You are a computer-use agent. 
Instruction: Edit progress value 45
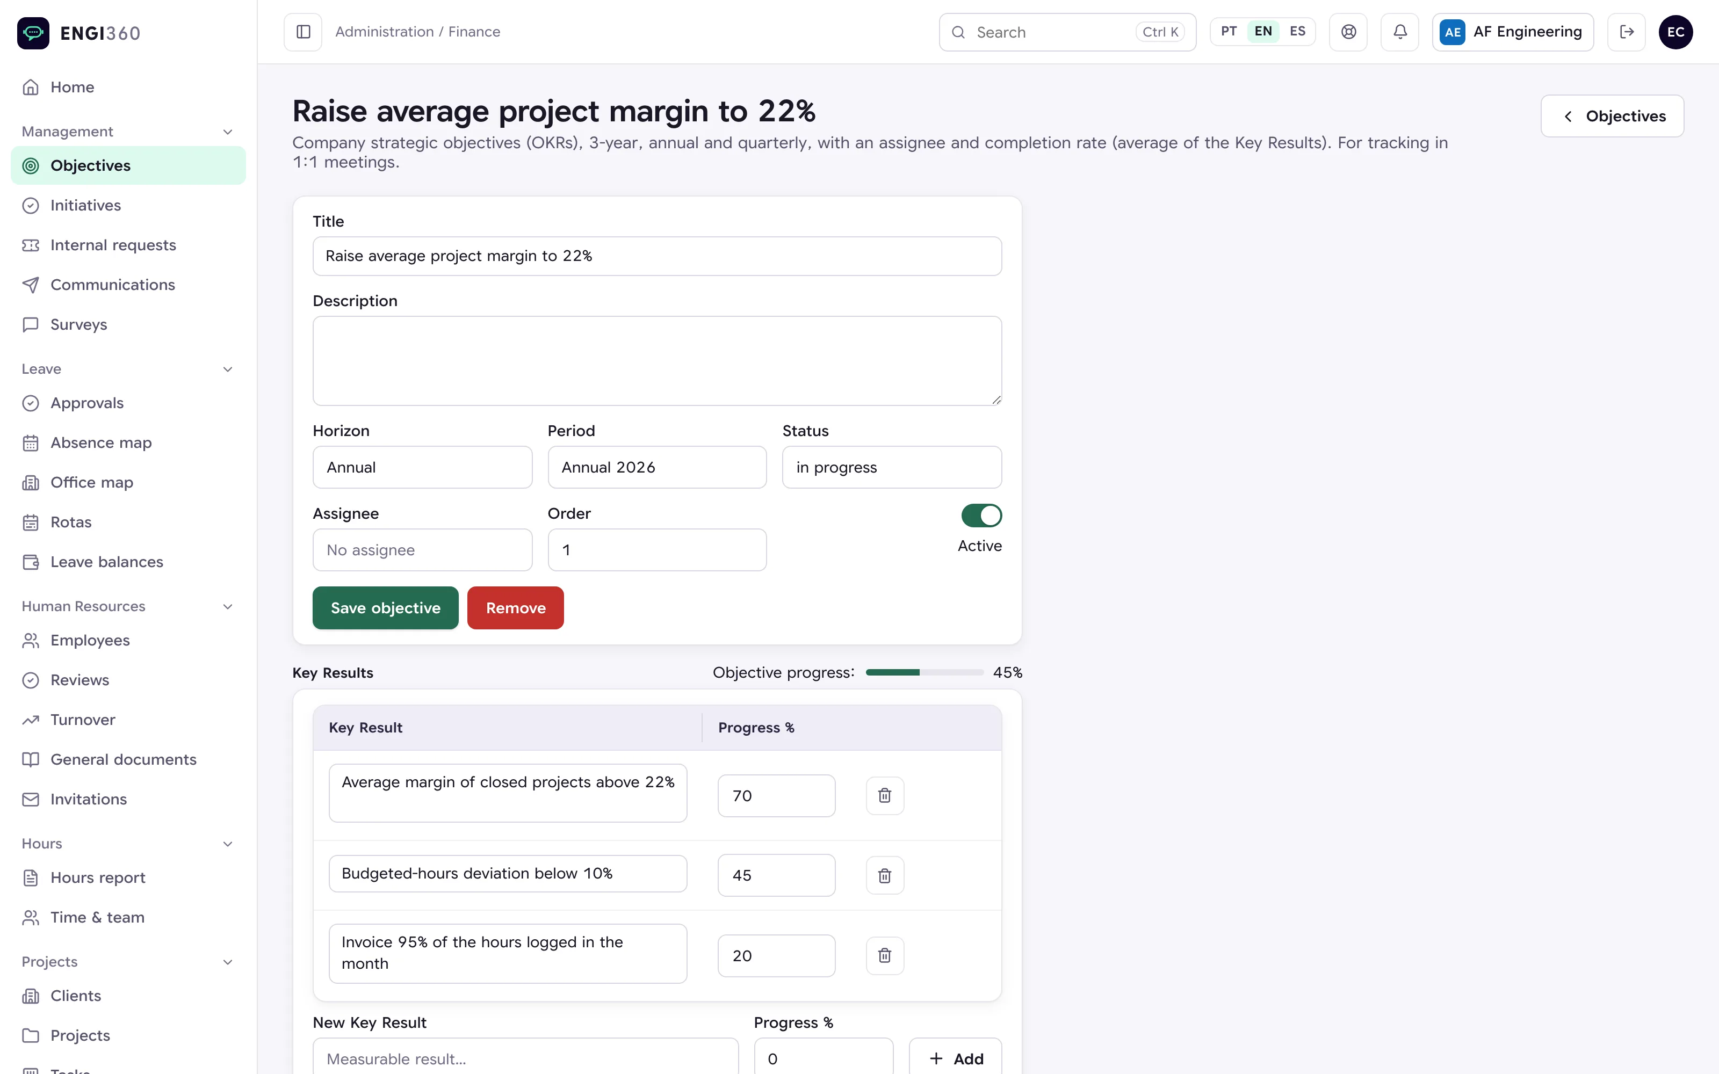(x=776, y=875)
